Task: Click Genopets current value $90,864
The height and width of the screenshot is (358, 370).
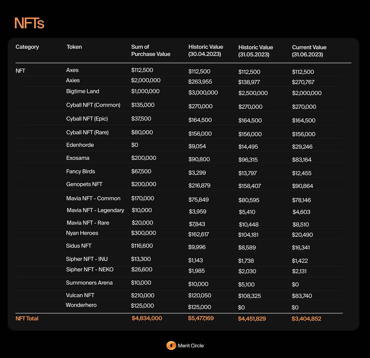Action: tap(302, 186)
